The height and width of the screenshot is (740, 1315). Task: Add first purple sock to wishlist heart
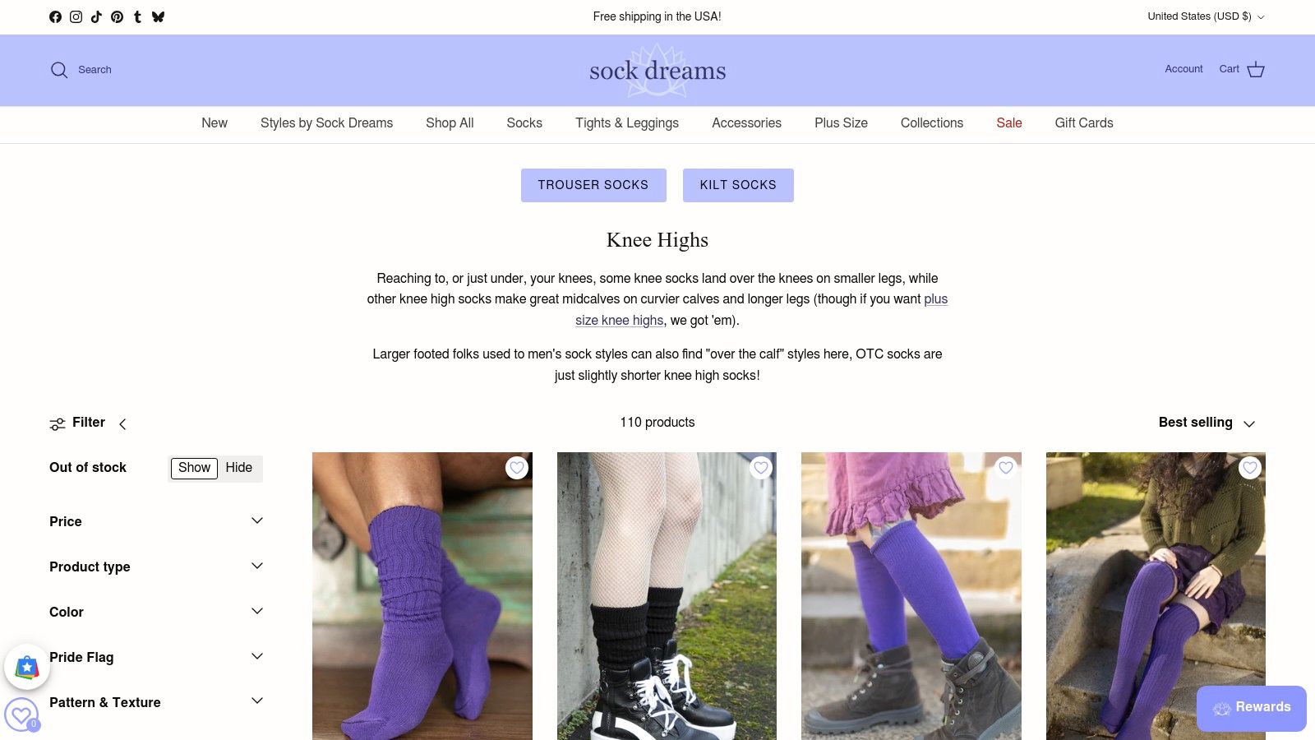coord(517,468)
